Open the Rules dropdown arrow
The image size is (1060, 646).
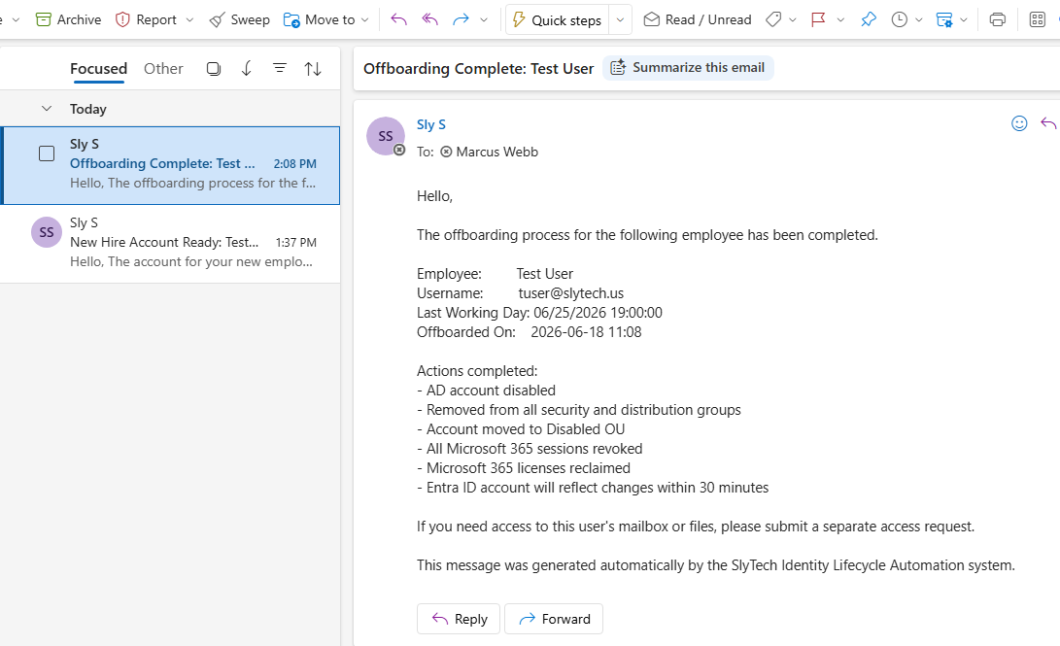click(x=964, y=19)
